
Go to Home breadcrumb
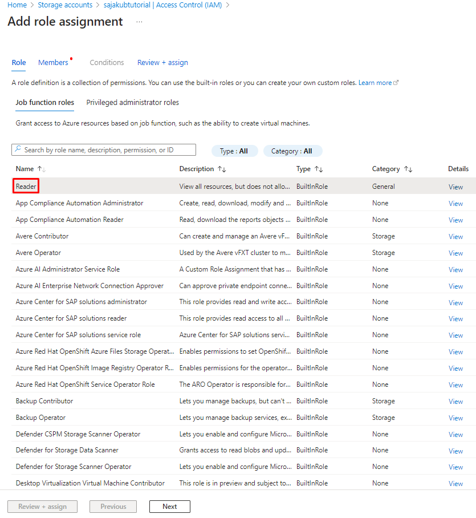17,5
